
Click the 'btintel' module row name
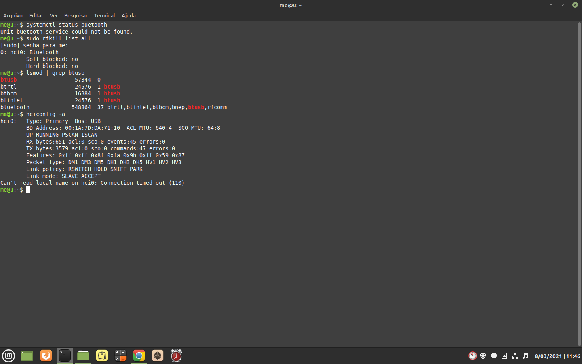coord(12,100)
